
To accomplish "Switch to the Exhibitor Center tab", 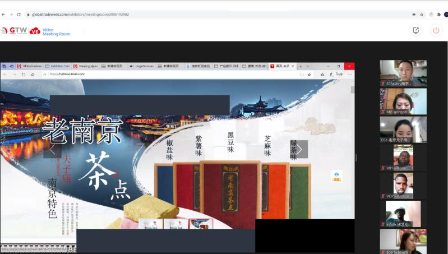I will point(58,66).
